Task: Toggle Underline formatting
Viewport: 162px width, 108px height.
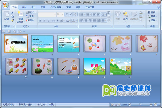Action: tap(49, 21)
